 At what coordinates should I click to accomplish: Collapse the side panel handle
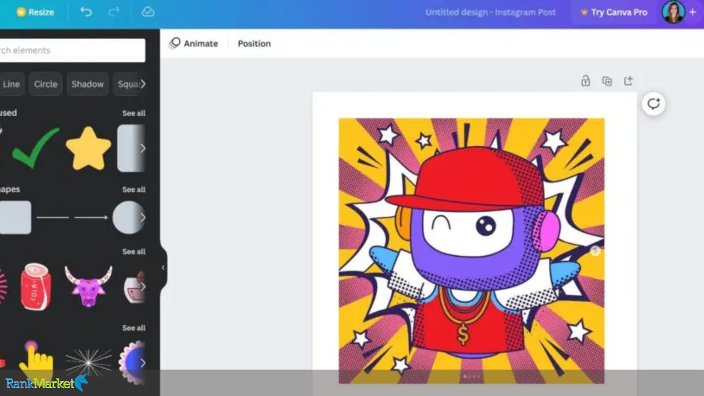pos(163,268)
